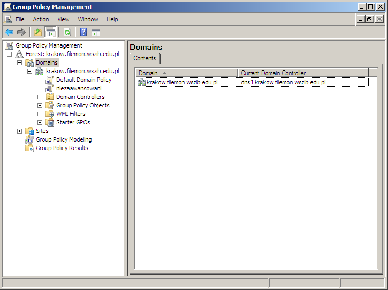Restore down the inner MMC child window
Image resolution: width=388 pixels, height=290 pixels.
click(x=369, y=19)
